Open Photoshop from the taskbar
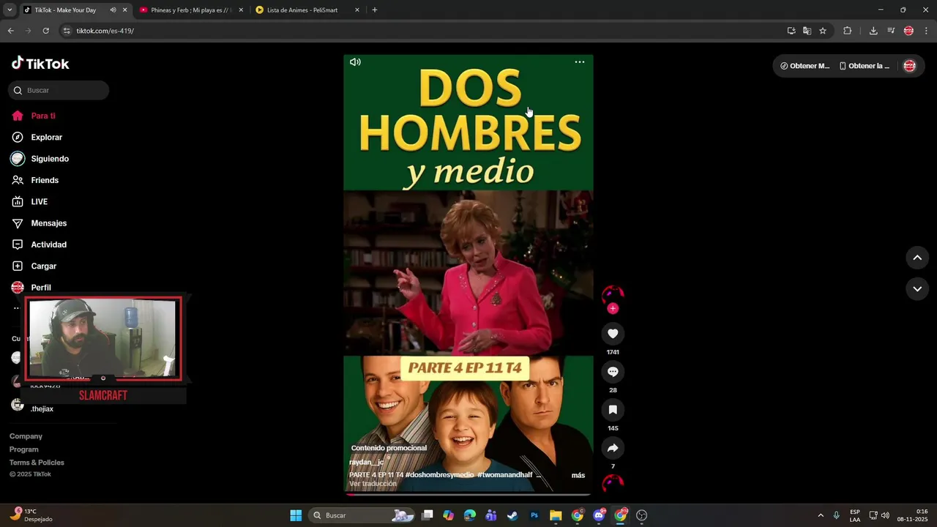Image resolution: width=937 pixels, height=527 pixels. click(534, 515)
